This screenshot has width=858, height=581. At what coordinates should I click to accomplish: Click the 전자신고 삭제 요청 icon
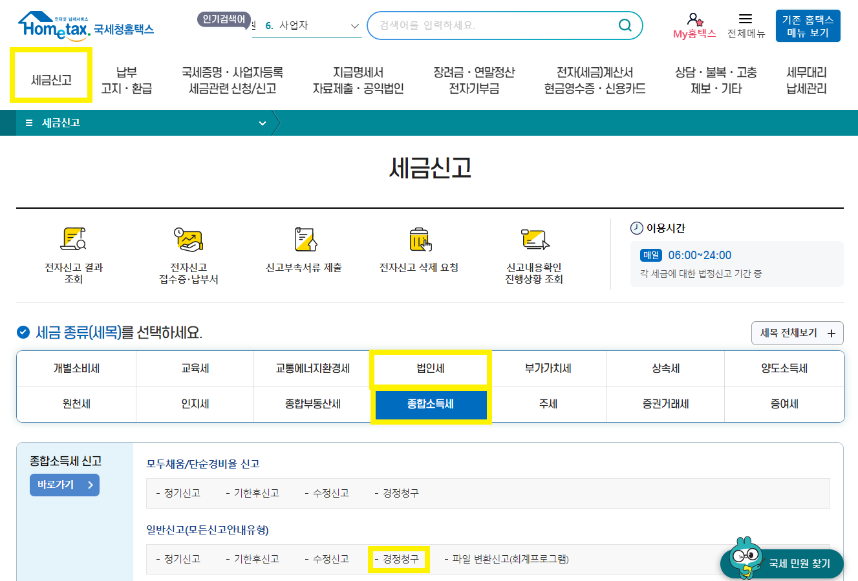point(420,239)
